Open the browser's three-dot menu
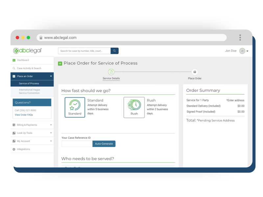 [240, 38]
